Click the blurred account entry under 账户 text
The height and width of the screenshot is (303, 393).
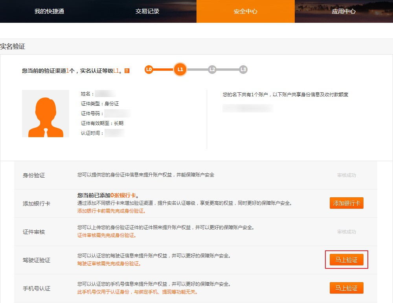pos(248,108)
